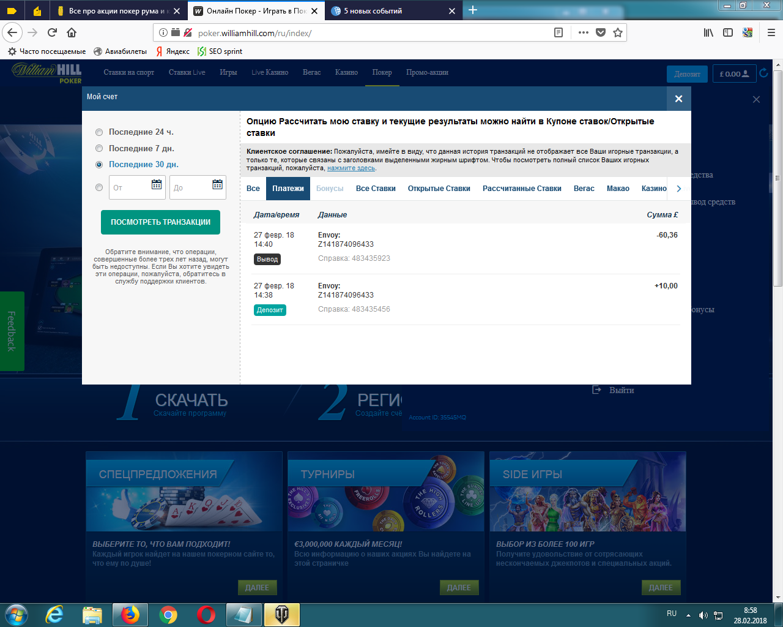
Task: Select the Последние 30 дн. radio button
Action: click(99, 165)
